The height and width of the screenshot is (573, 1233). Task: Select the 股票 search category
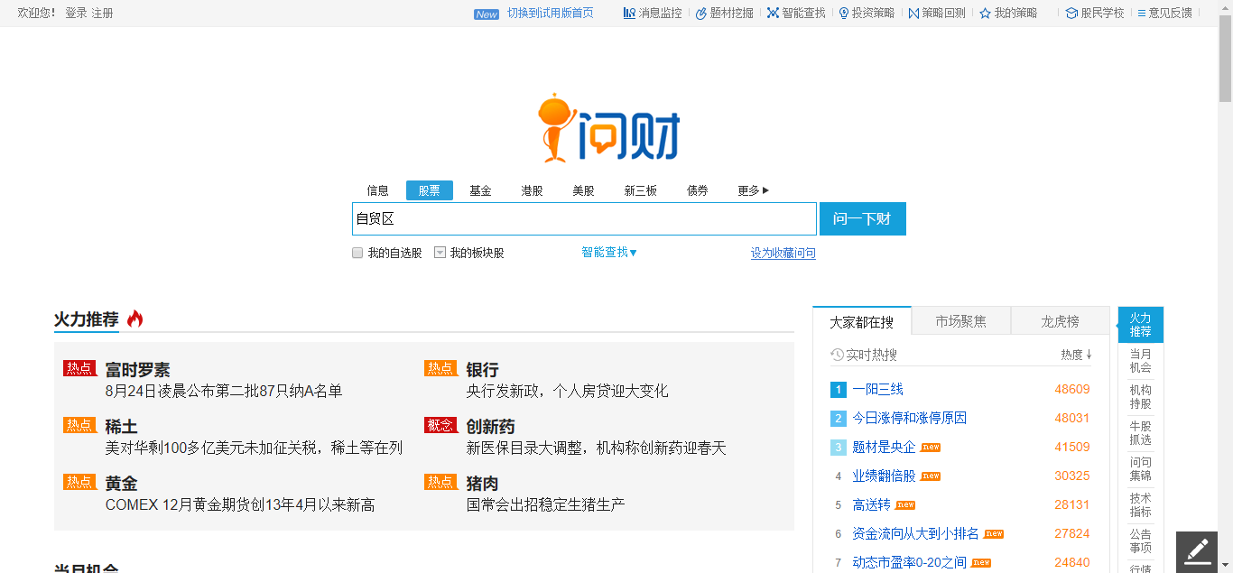pyautogui.click(x=430, y=190)
